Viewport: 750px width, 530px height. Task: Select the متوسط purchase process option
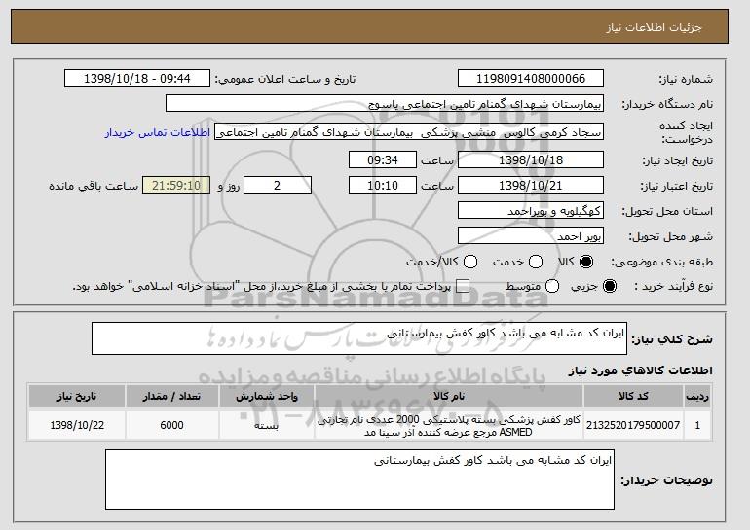point(552,286)
